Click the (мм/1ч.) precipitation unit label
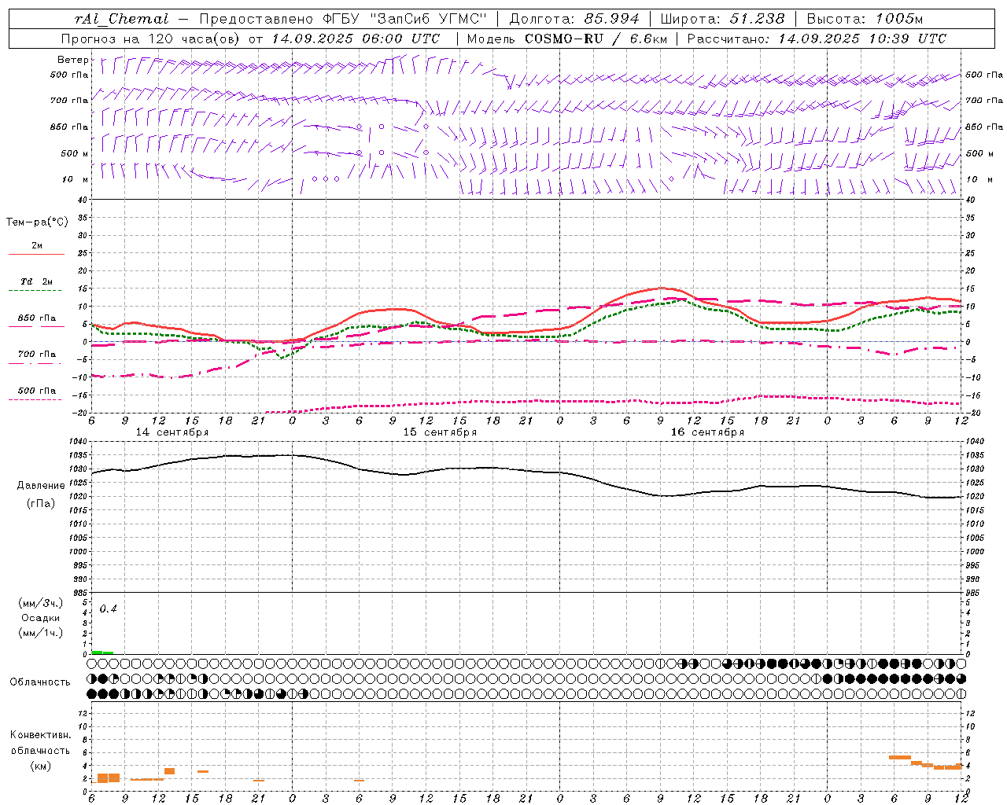The image size is (1007, 805). [41, 633]
